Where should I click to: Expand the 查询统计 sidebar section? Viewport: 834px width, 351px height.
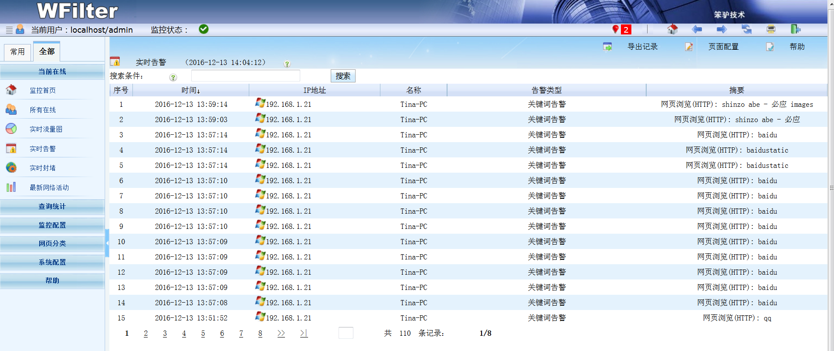(x=52, y=207)
